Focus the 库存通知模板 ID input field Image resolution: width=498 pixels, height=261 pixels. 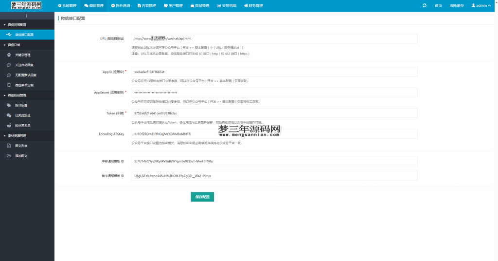[274, 161]
